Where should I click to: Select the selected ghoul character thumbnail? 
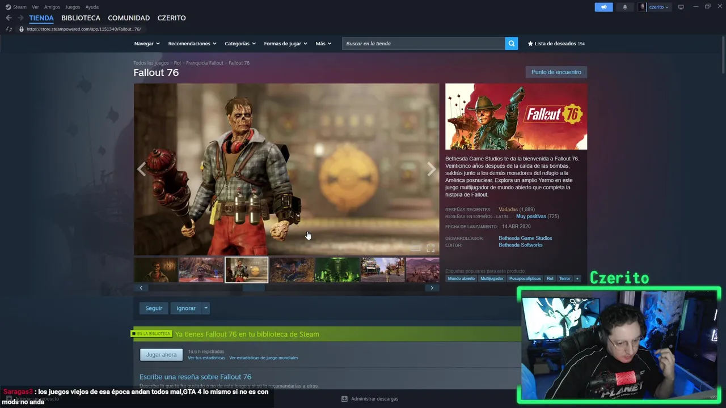pyautogui.click(x=246, y=270)
